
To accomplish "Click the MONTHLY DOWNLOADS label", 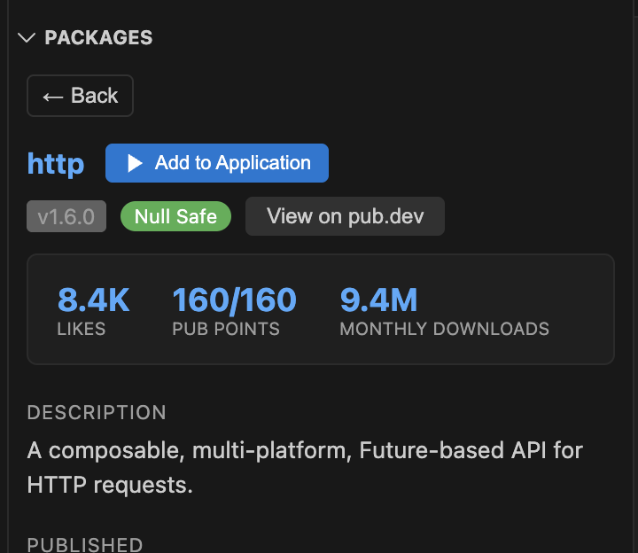I will 444,329.
